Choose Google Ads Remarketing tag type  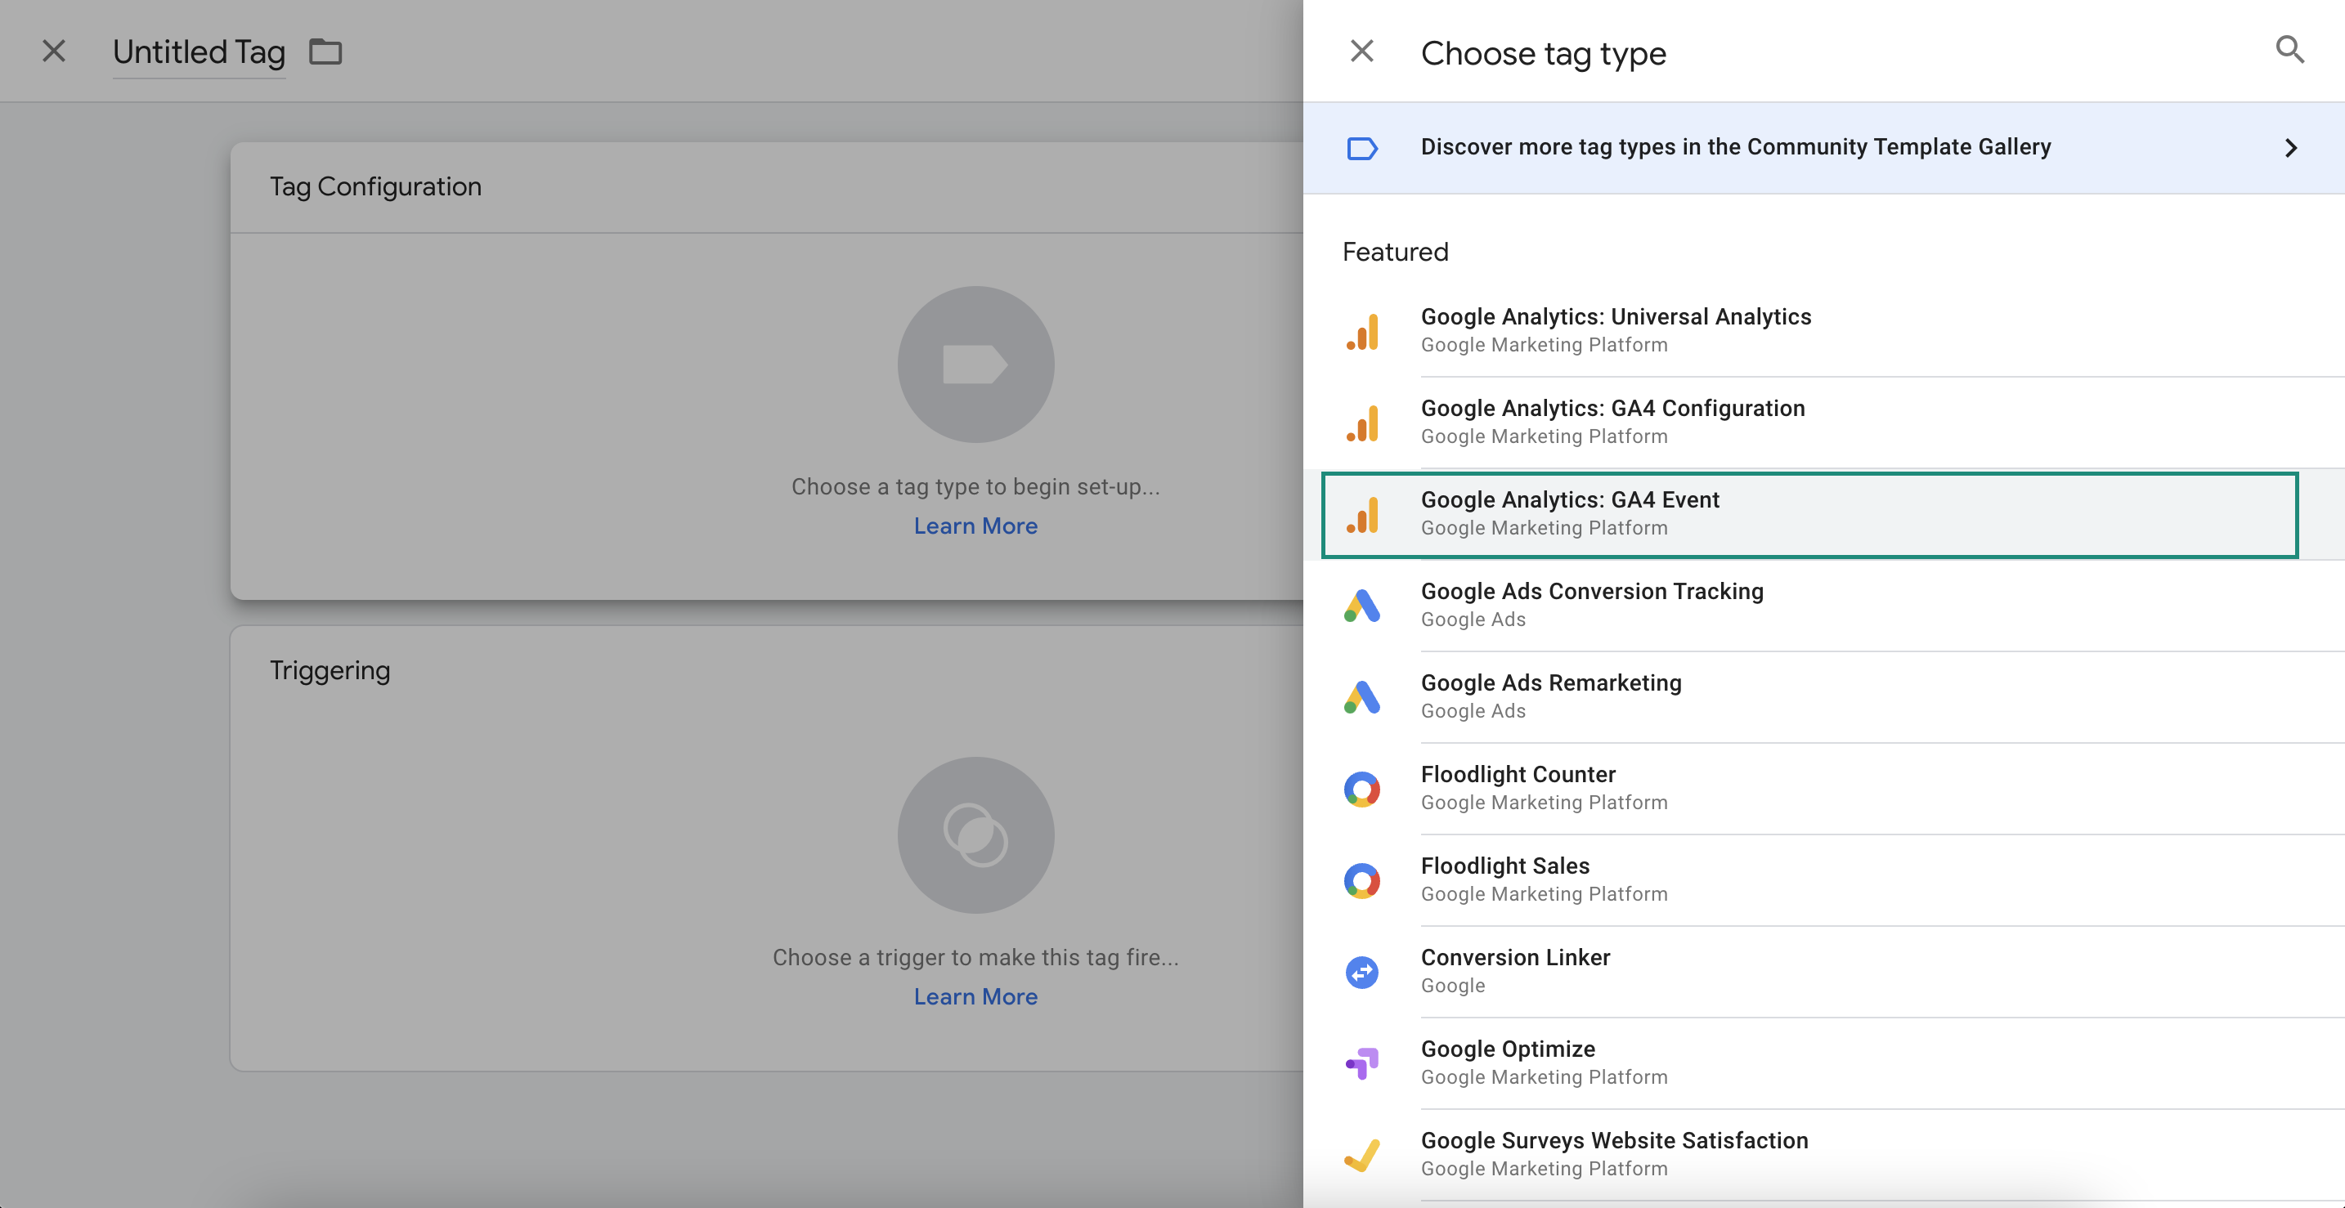[1823, 698]
